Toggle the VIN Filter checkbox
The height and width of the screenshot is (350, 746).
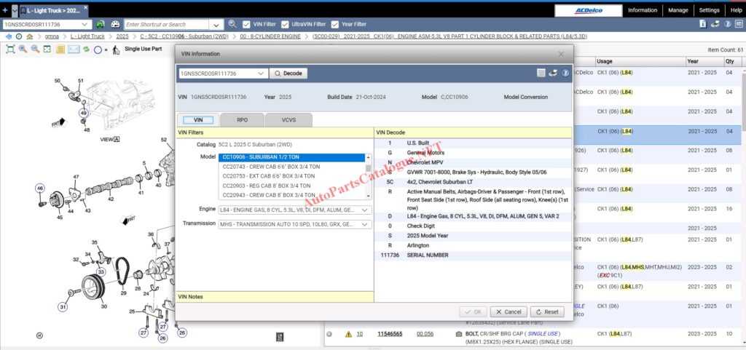pyautogui.click(x=246, y=24)
